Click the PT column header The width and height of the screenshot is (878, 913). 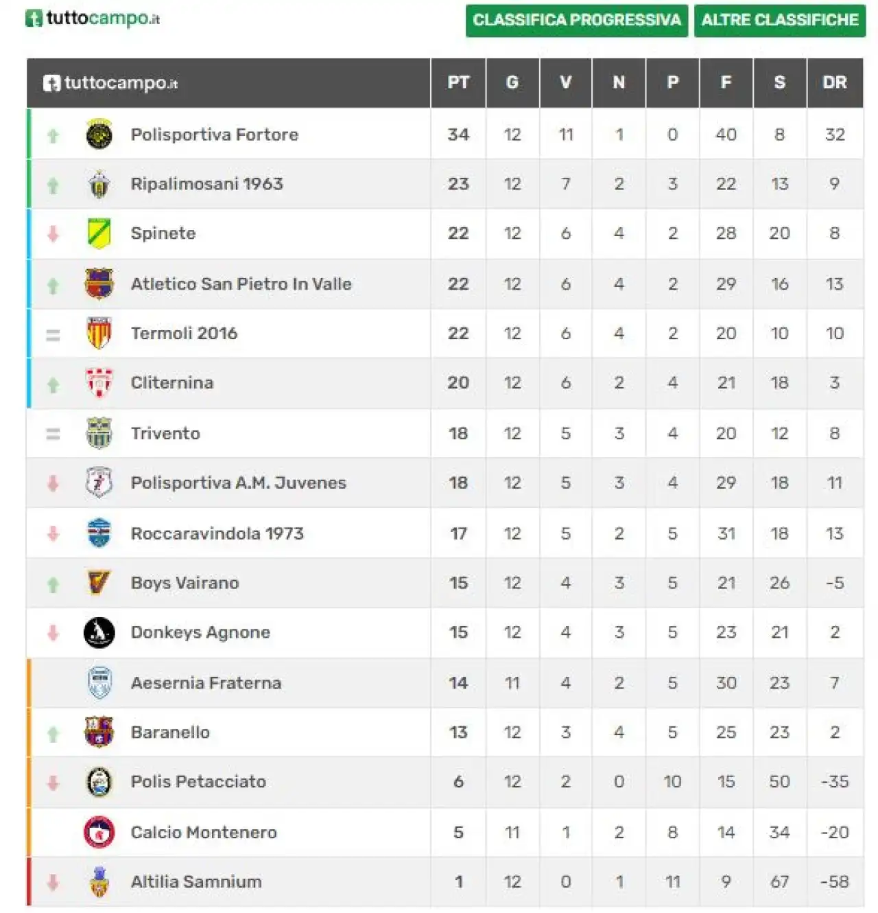click(x=458, y=82)
